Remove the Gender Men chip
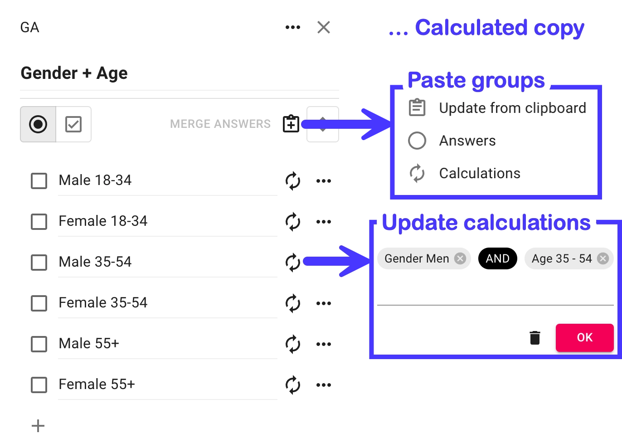The image size is (622, 448). click(x=460, y=258)
